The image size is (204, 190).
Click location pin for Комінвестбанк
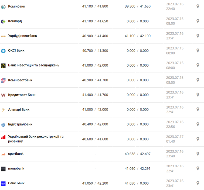coord(198,80)
